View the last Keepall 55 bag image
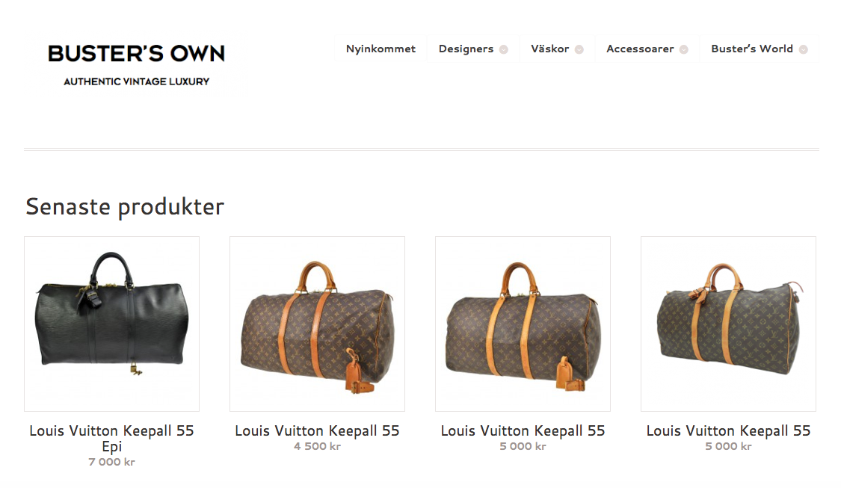841x488 pixels. pos(728,324)
